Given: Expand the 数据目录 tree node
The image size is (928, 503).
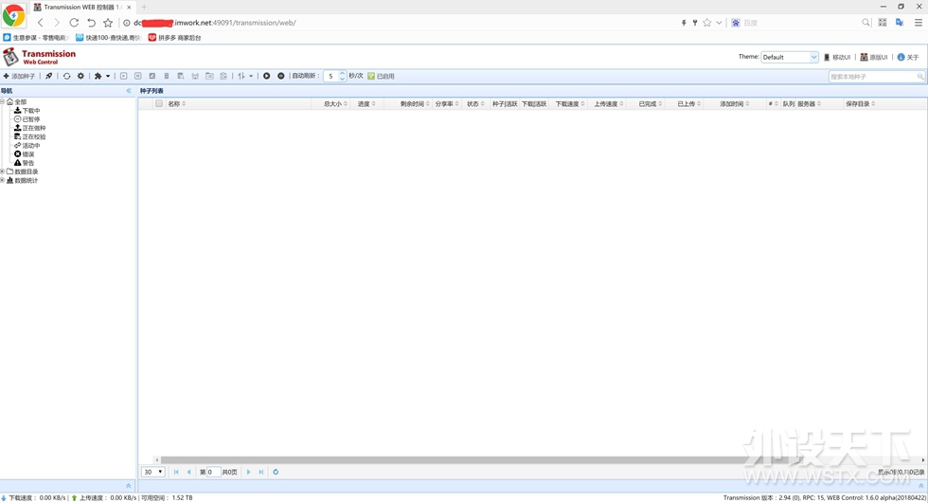Looking at the screenshot, I should click(x=2, y=171).
